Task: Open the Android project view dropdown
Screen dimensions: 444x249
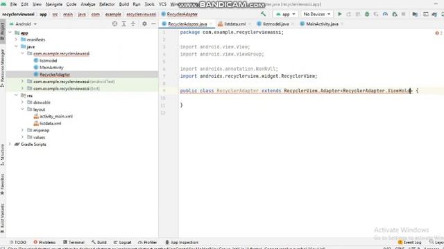Action: 23,24
